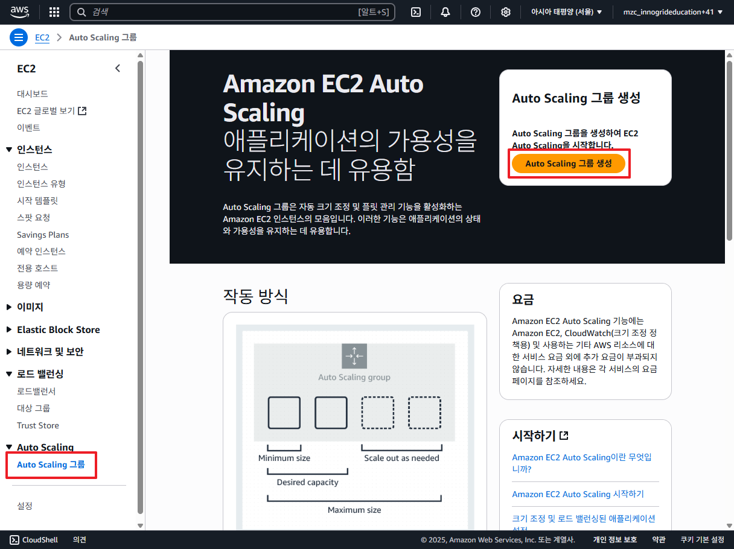Click the CloudShell icon in footer
The width and height of the screenshot is (734, 549).
click(x=14, y=540)
